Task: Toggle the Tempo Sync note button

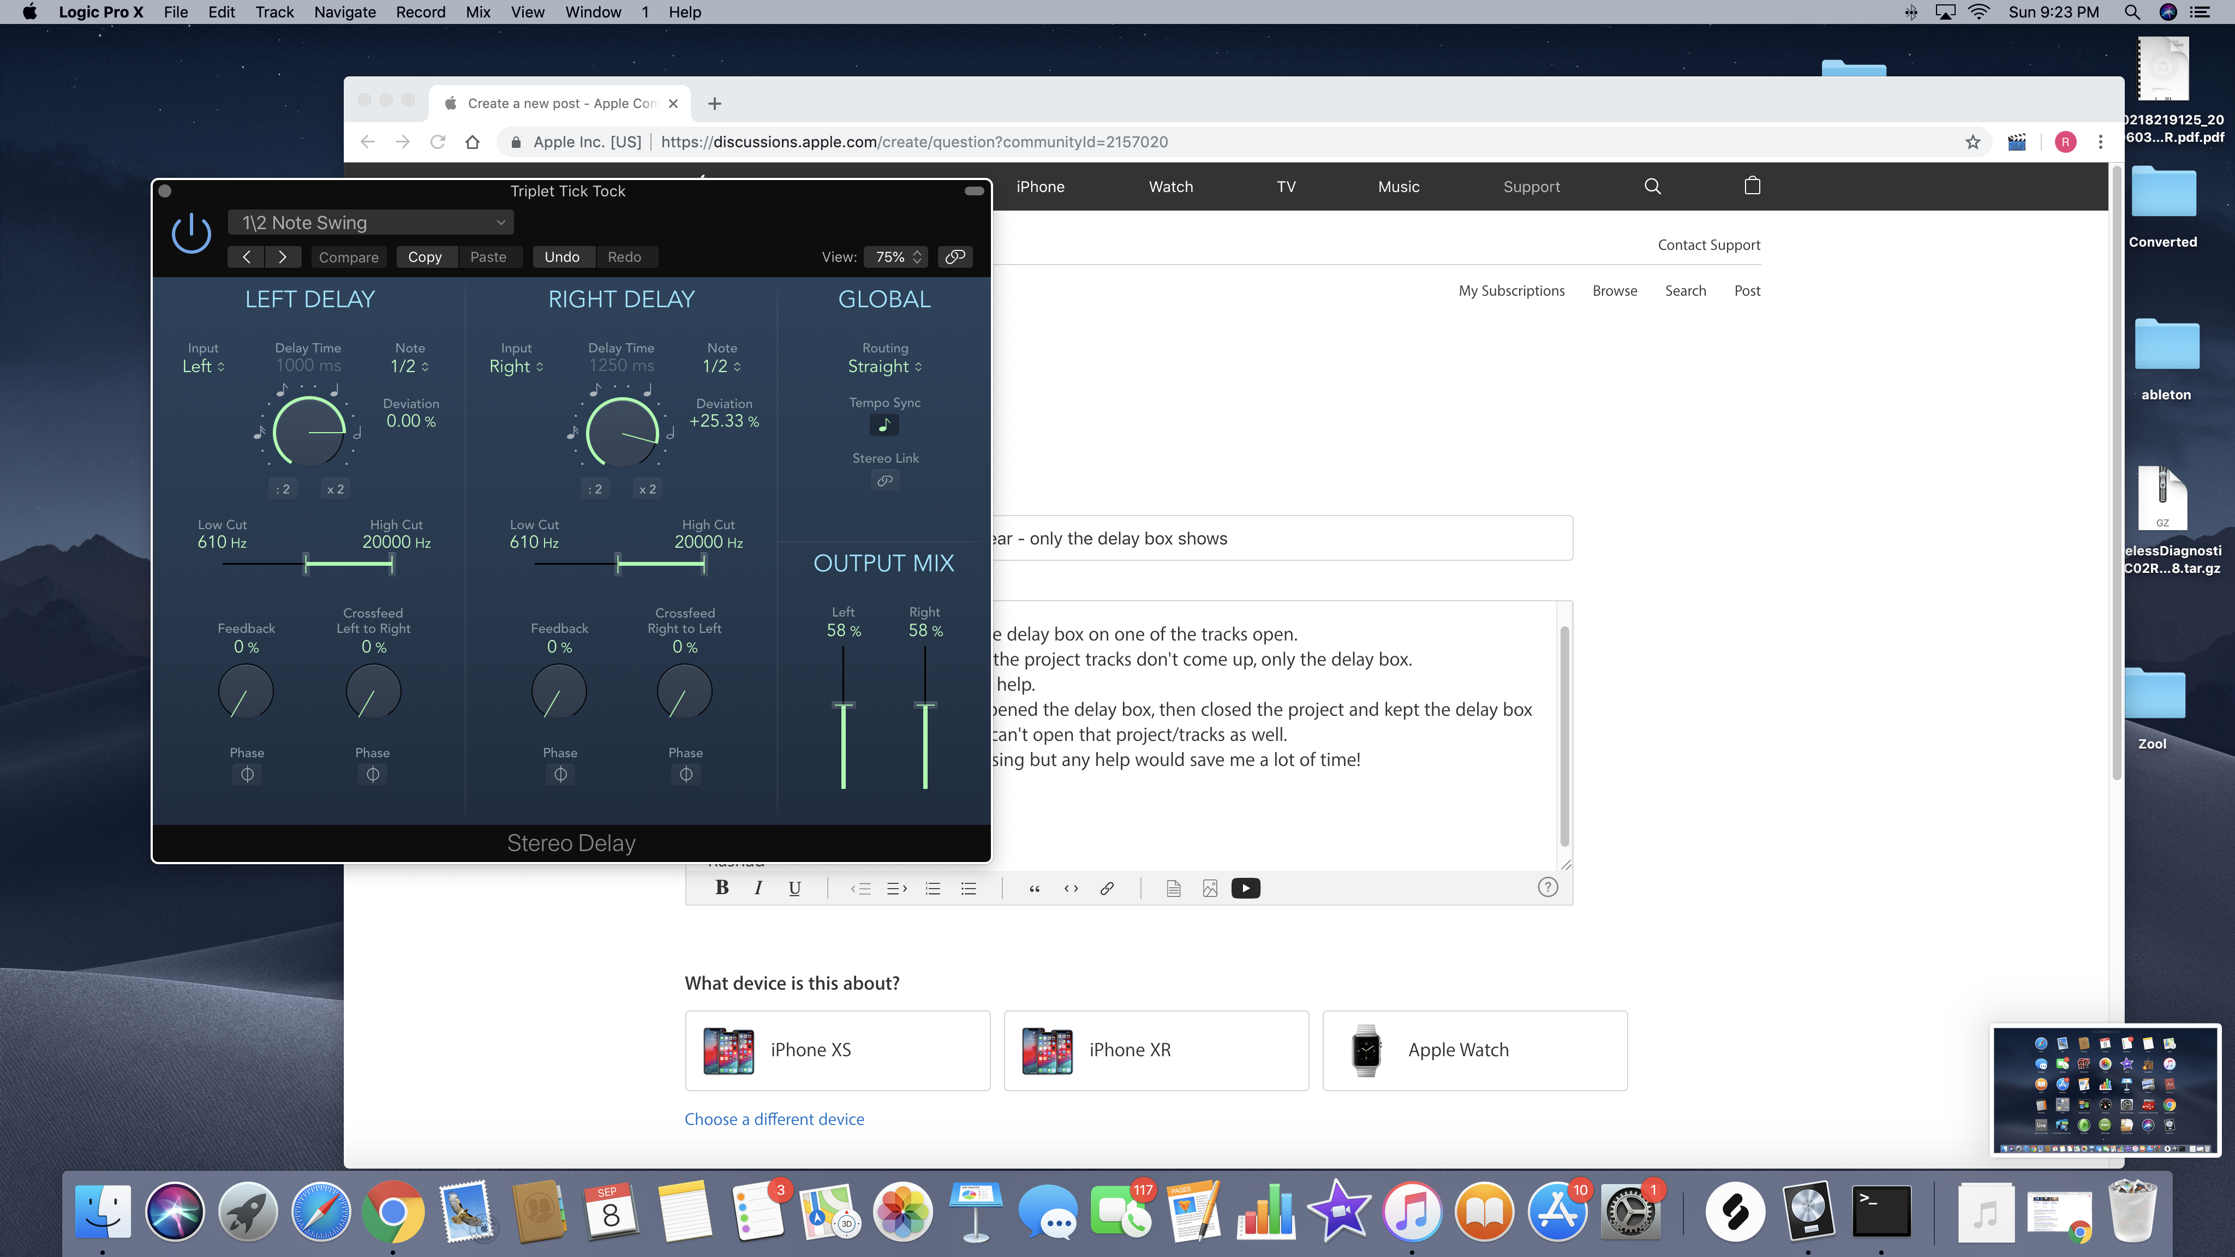Action: (884, 425)
